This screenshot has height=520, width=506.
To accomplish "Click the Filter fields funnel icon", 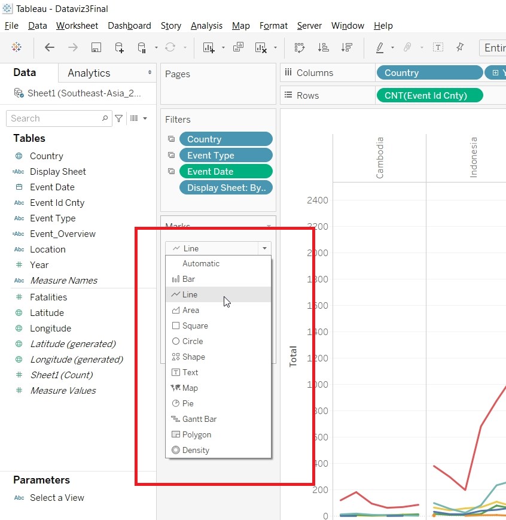I will tap(119, 118).
